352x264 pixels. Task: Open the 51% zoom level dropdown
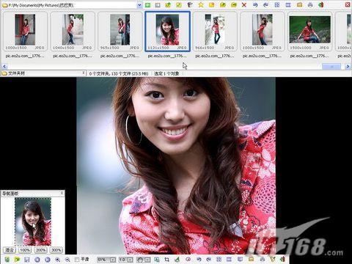[x=113, y=260]
